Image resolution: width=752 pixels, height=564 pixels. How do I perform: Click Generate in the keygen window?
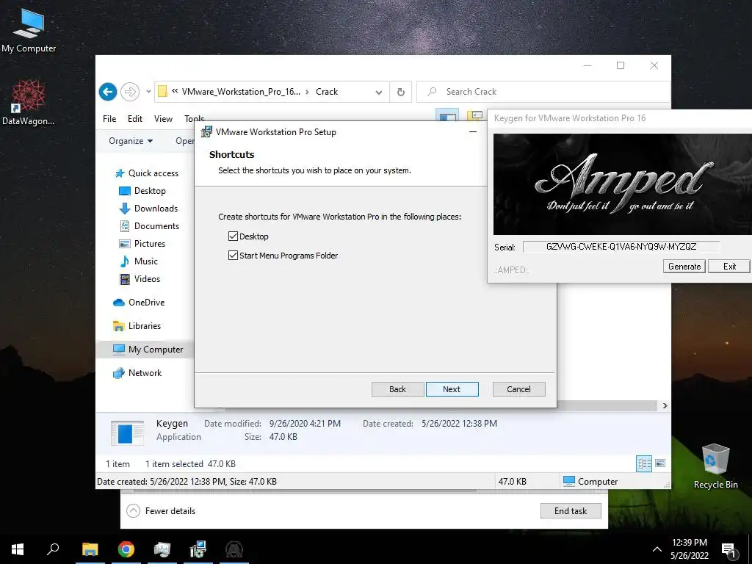(x=684, y=266)
